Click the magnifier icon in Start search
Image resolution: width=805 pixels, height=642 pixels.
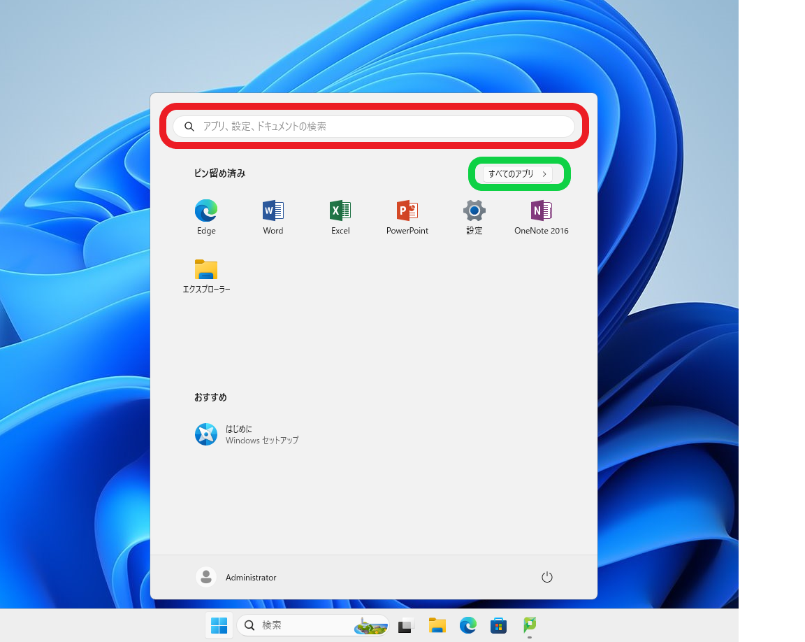189,127
